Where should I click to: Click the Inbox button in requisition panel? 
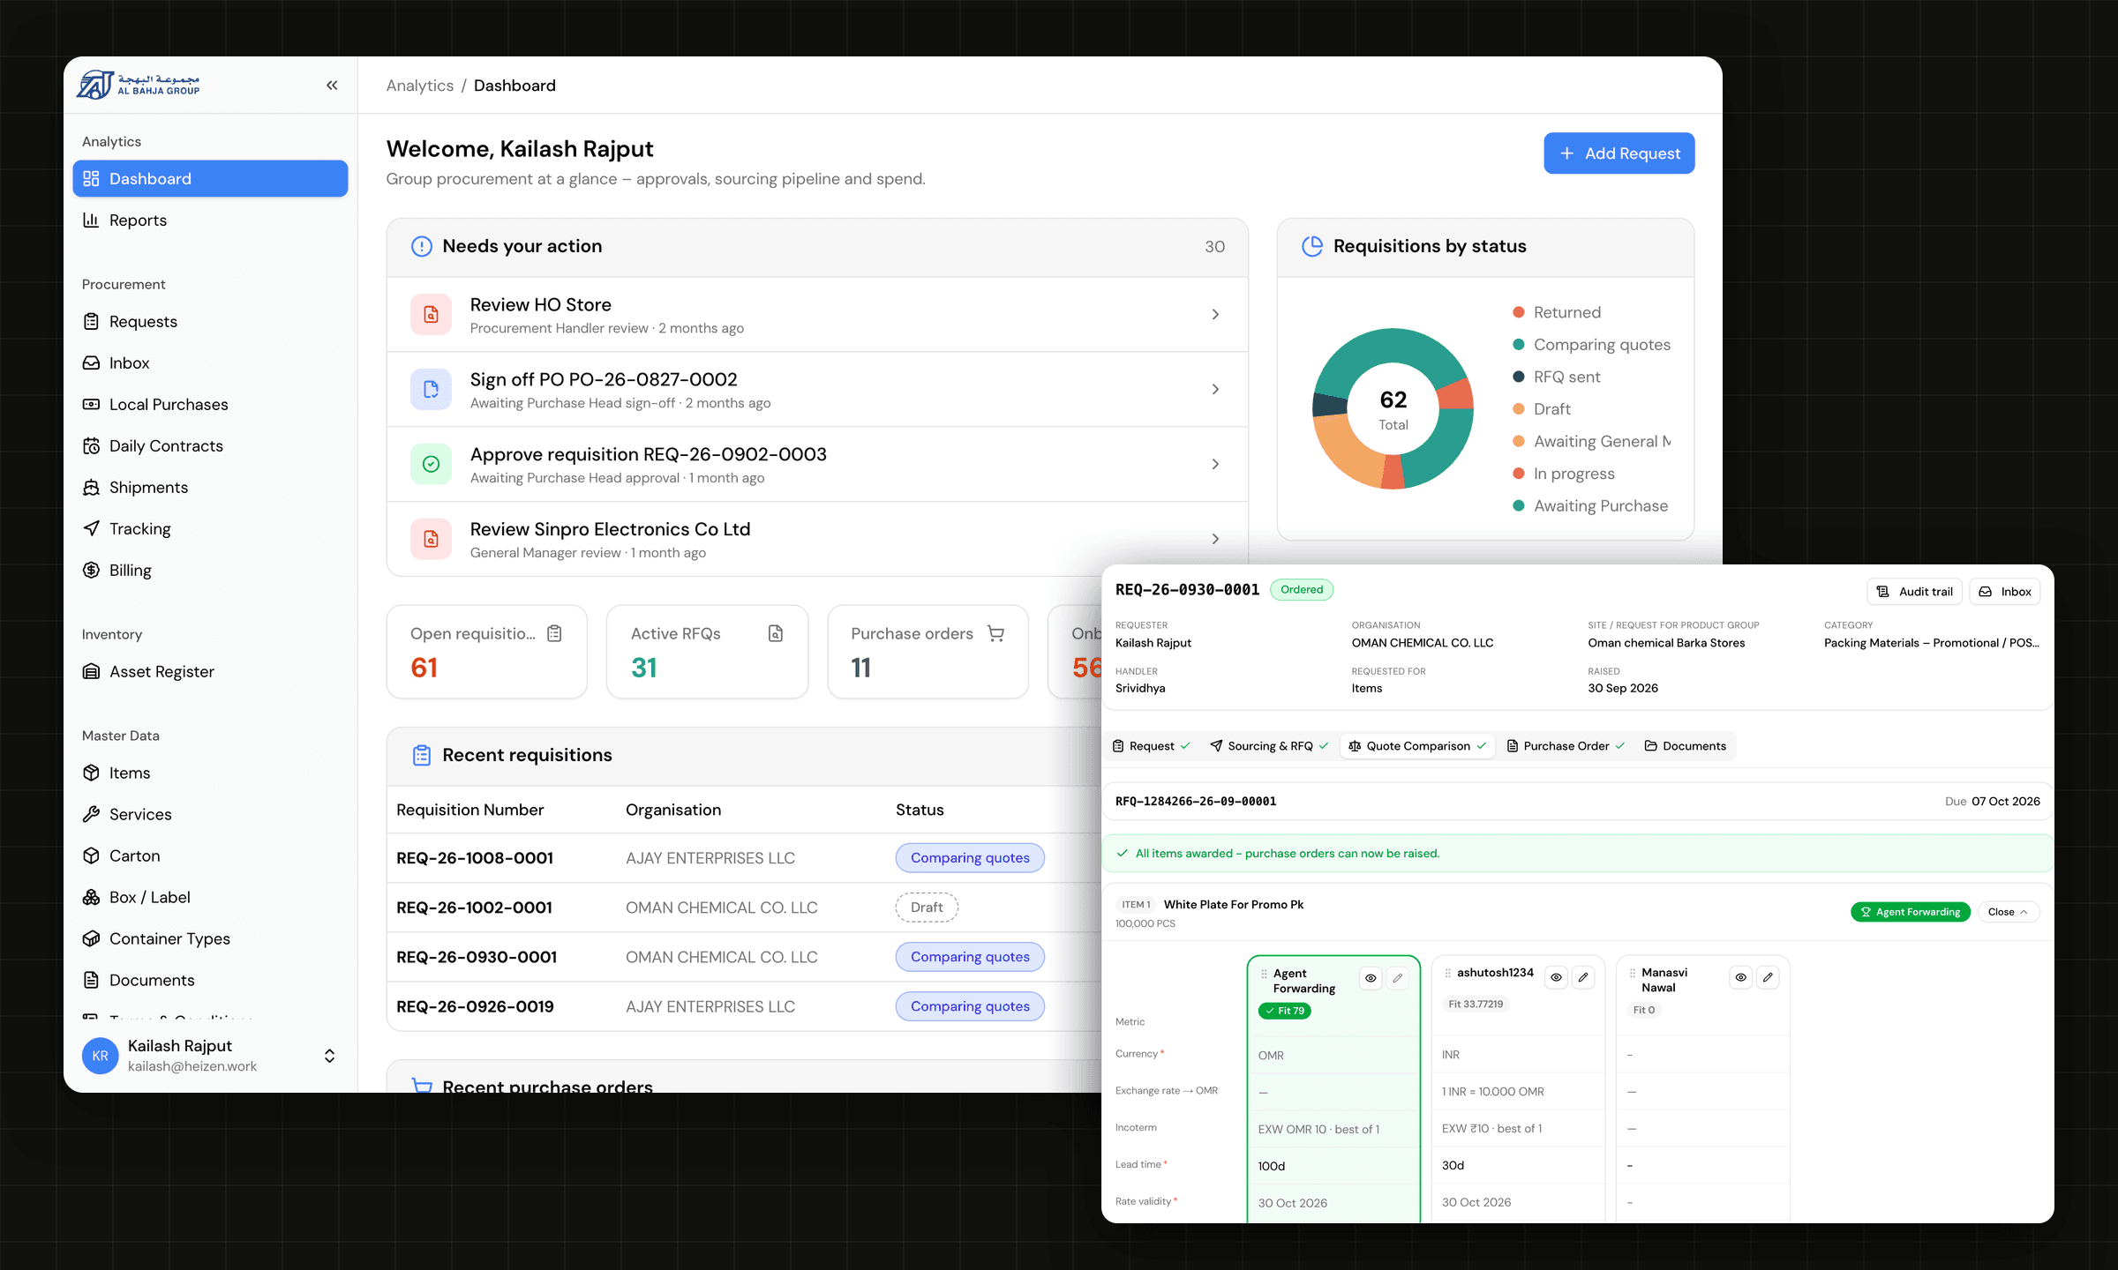(2005, 592)
